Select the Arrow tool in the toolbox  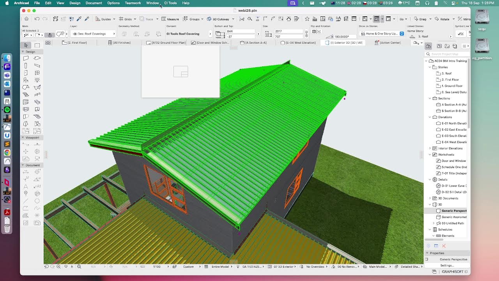tap(26, 45)
